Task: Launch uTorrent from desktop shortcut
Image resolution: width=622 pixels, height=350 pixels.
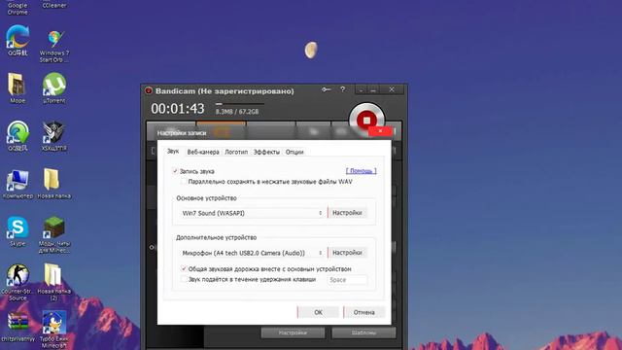Action: coord(54,87)
